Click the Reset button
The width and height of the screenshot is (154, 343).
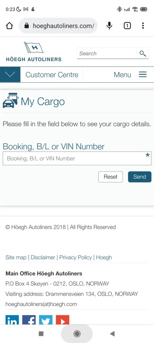111,177
